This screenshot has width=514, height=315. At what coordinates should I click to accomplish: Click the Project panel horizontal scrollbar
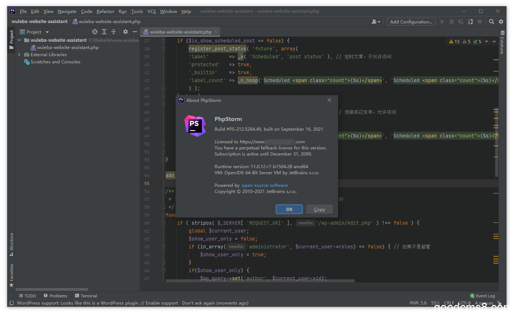tap(52, 289)
